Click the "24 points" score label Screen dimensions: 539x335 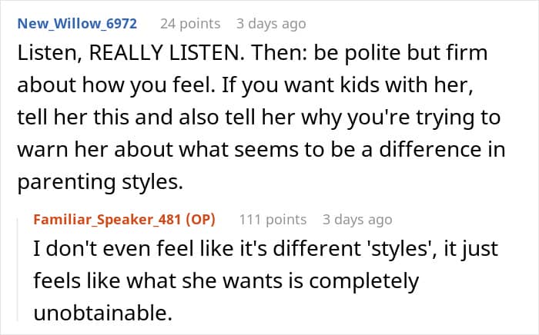point(189,24)
